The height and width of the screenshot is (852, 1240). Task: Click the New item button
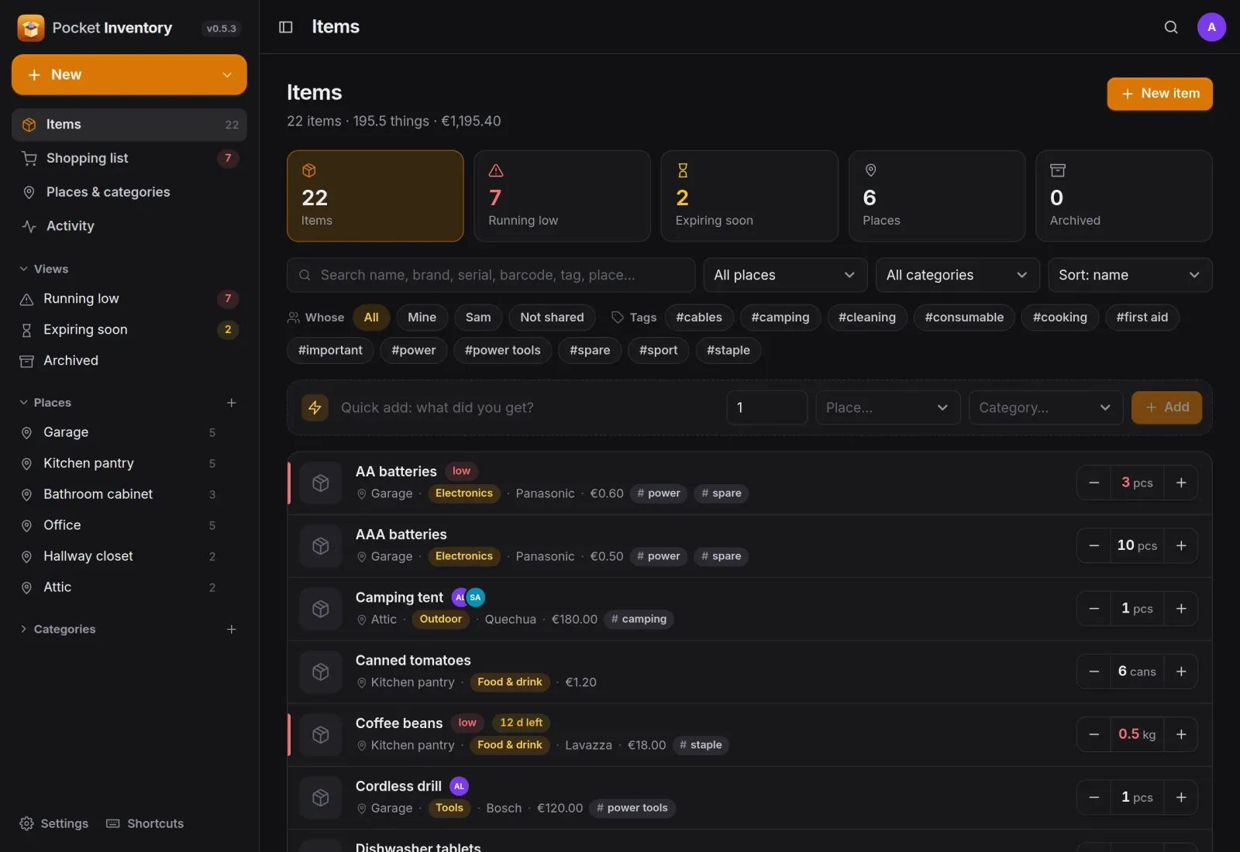[1159, 94]
